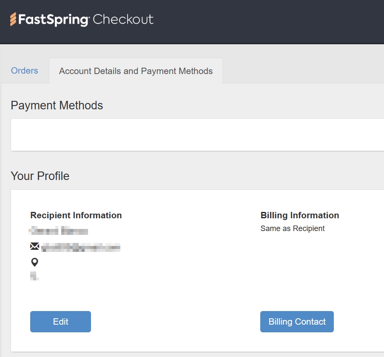Click the Checkout word in the header
The width and height of the screenshot is (384, 357).
(123, 20)
